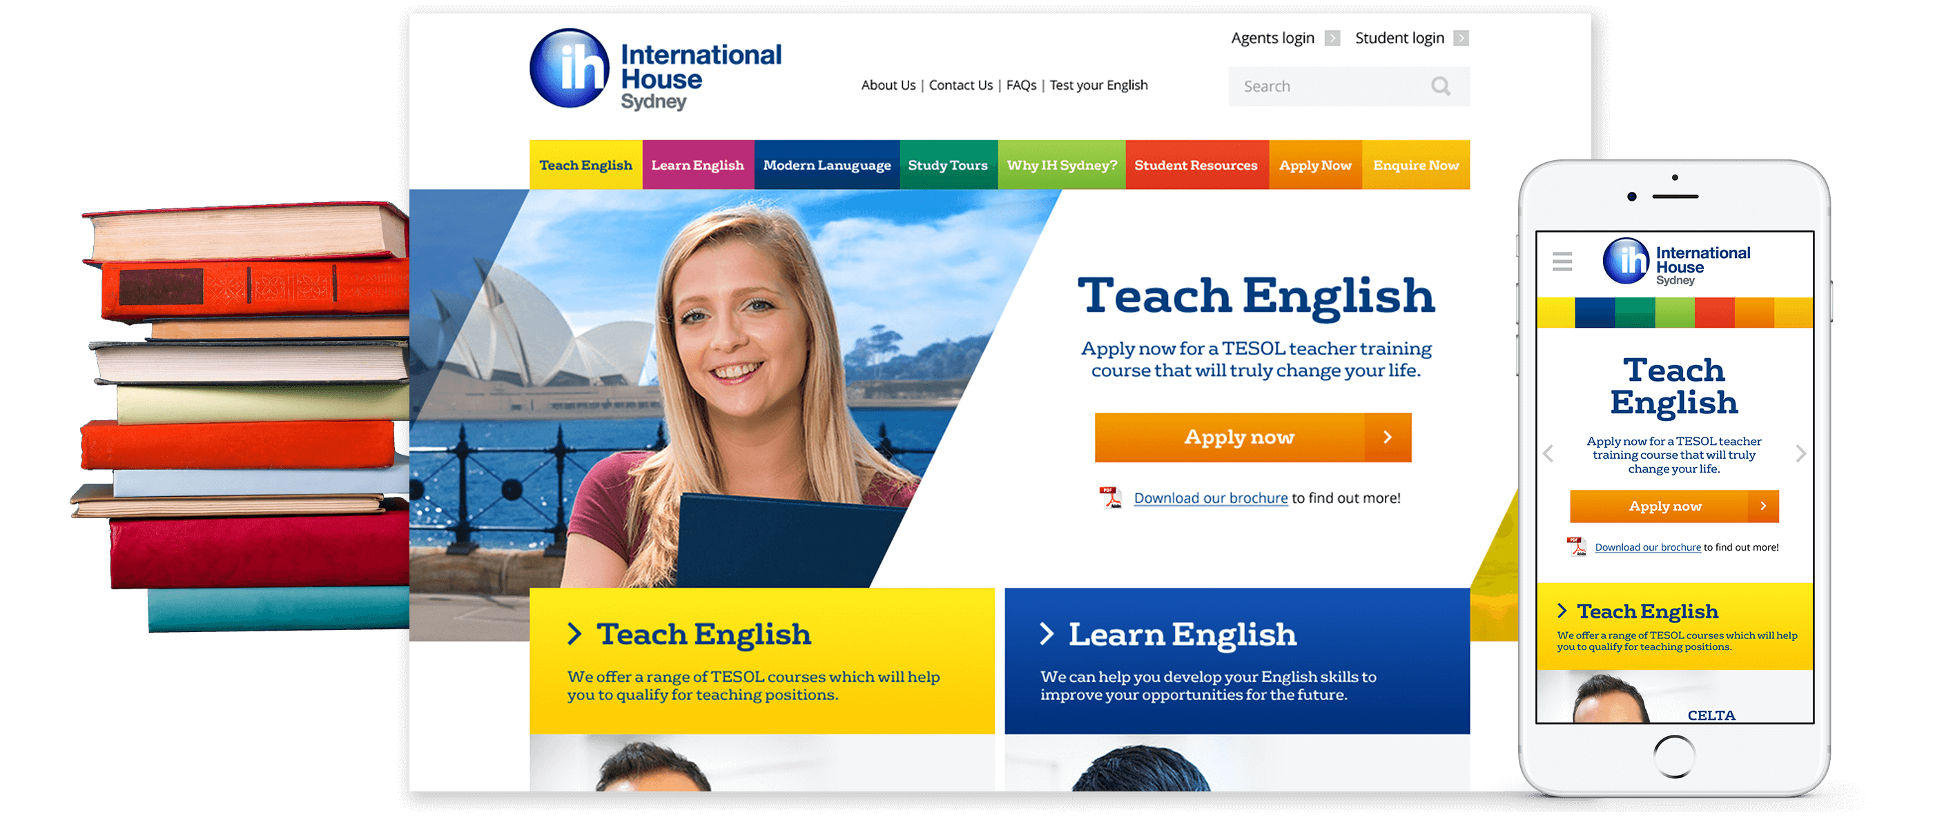Screen dimensions: 1933x828
Task: Open the Student Resources nav tab
Action: point(1197,165)
